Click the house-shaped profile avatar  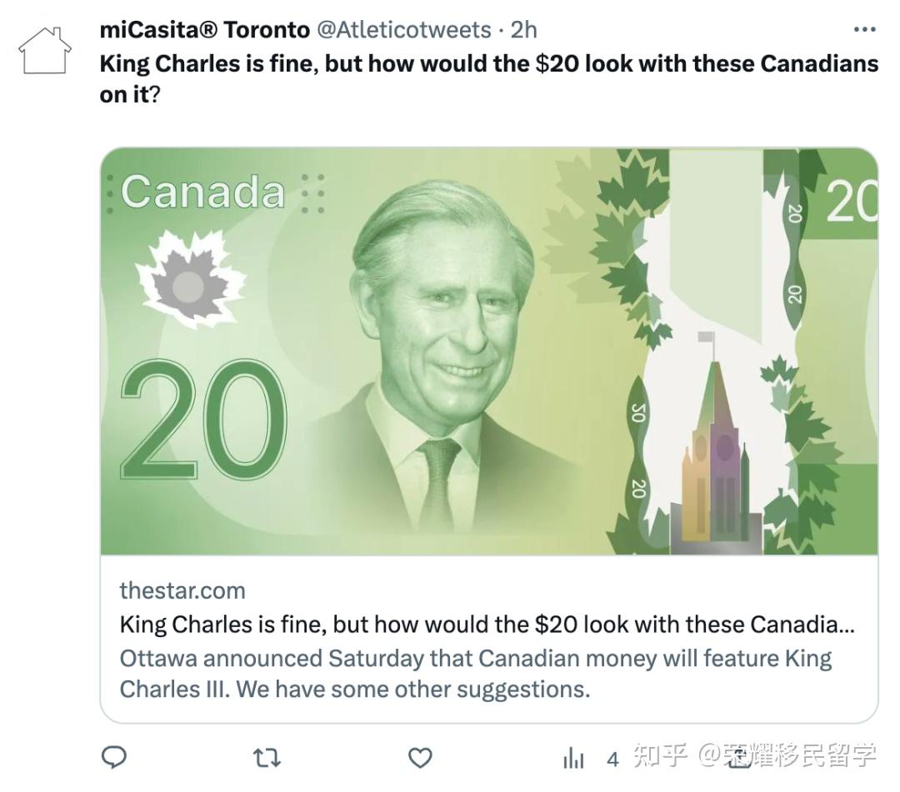point(45,50)
